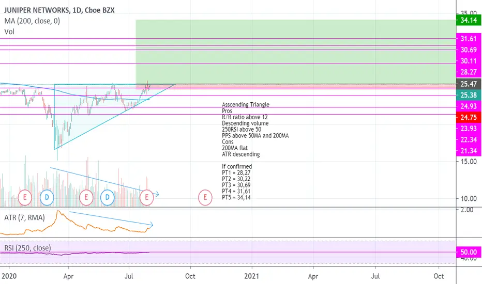This screenshot has height=284, width=482.
Task: Click the 'PT3 = 30,69' target line
Action: [x=236, y=185]
